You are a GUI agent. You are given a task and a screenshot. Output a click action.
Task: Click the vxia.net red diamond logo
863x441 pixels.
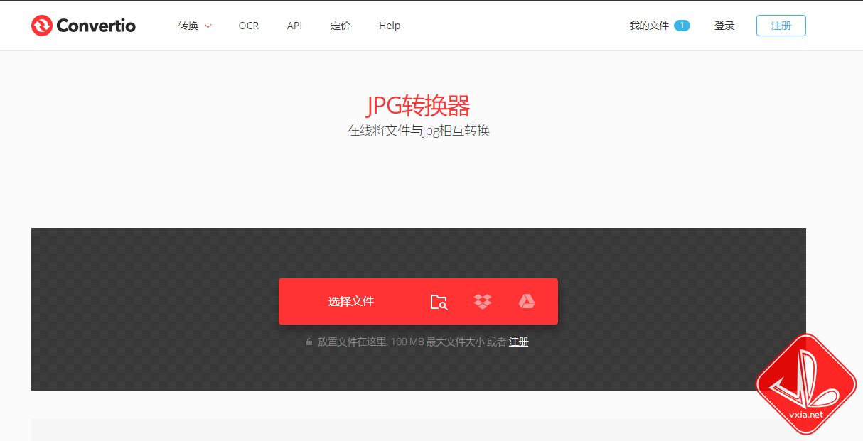coord(805,384)
